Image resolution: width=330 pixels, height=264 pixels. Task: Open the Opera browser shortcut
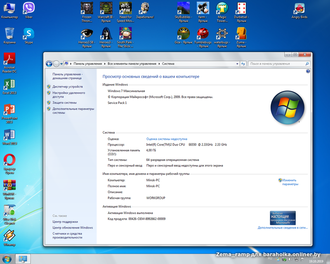tap(9, 164)
